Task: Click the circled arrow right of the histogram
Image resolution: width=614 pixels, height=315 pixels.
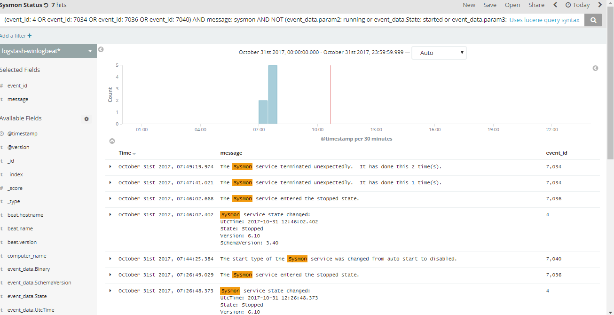Action: click(595, 68)
